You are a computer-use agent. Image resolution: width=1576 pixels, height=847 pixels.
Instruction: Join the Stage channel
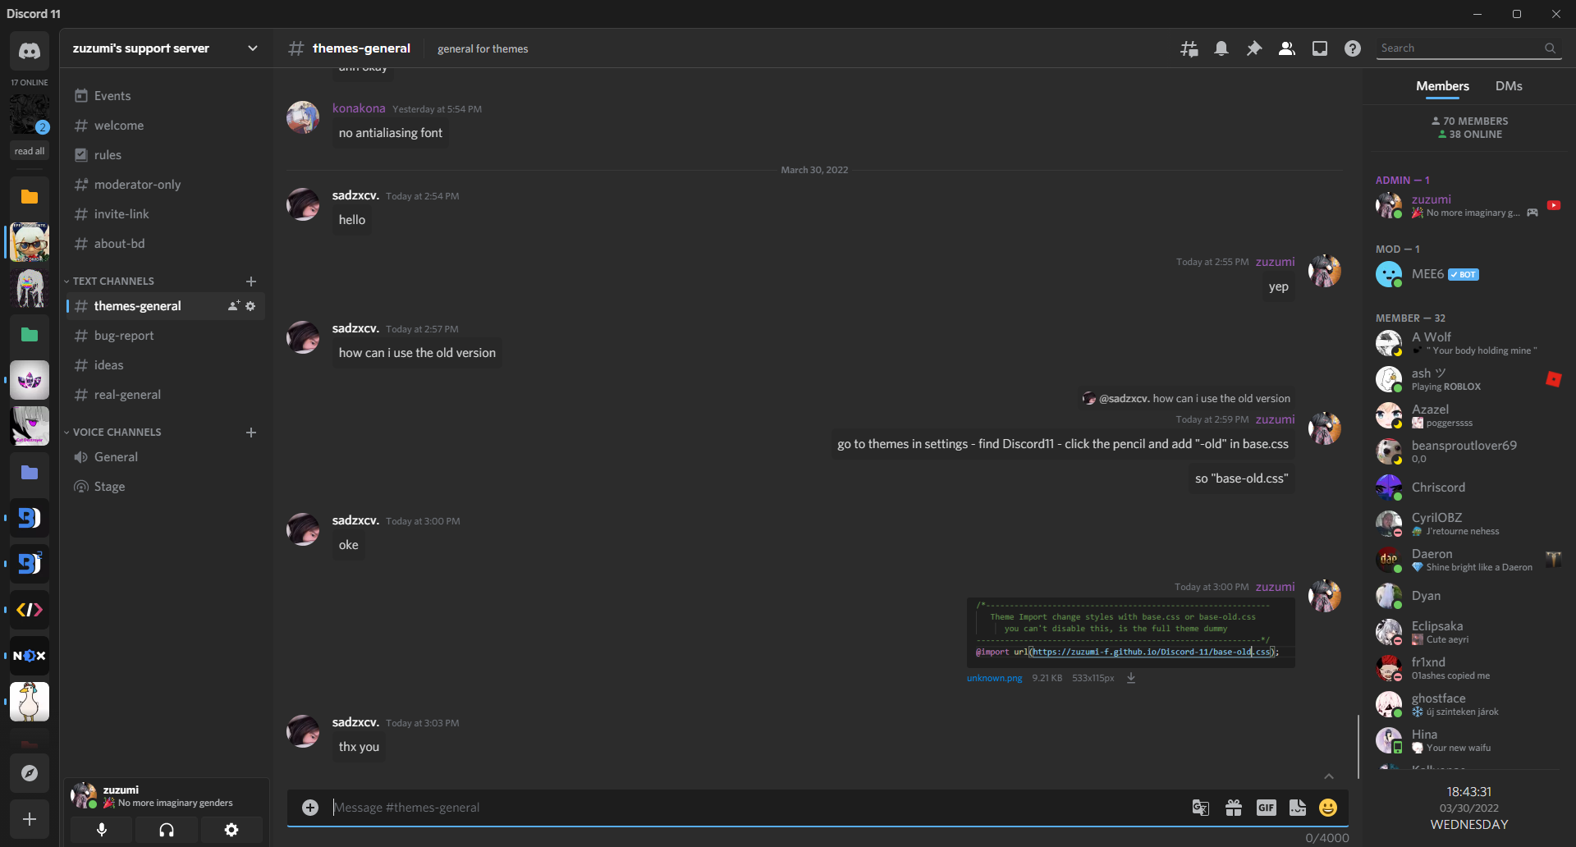(x=164, y=487)
